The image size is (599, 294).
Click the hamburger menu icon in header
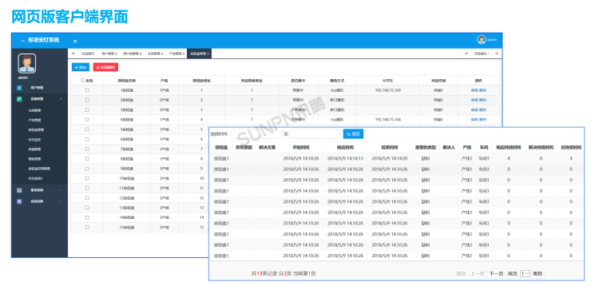coord(75,41)
